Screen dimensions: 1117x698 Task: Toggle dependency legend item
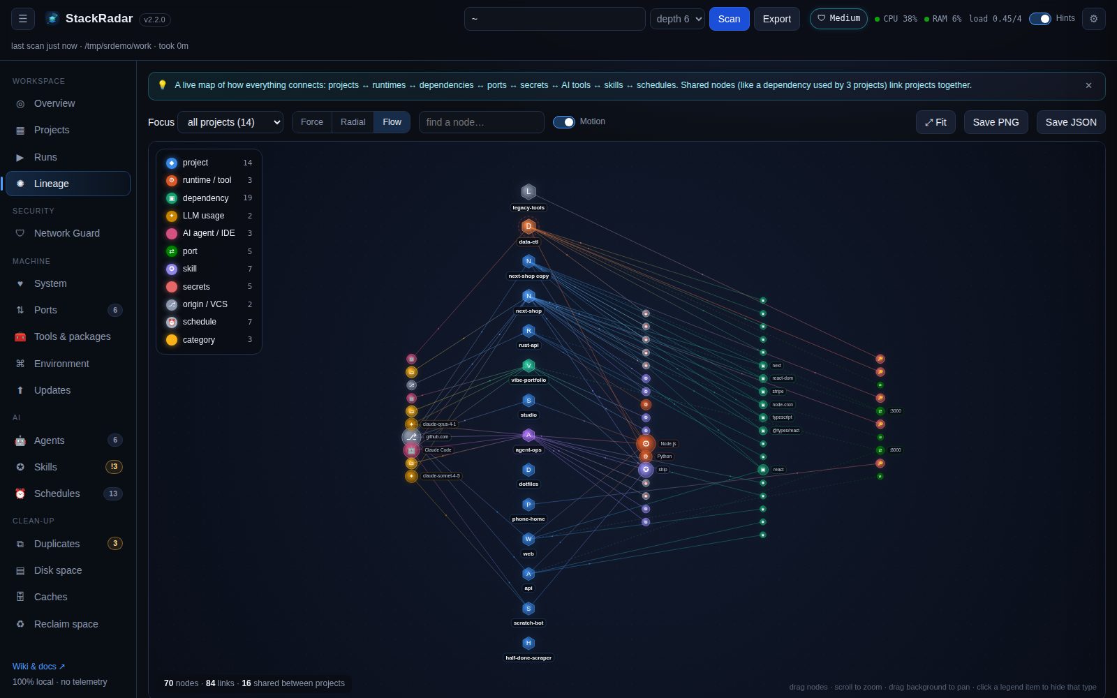click(209, 198)
